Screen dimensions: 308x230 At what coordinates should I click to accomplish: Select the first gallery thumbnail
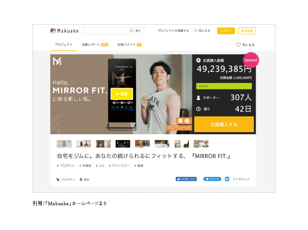click(64, 144)
